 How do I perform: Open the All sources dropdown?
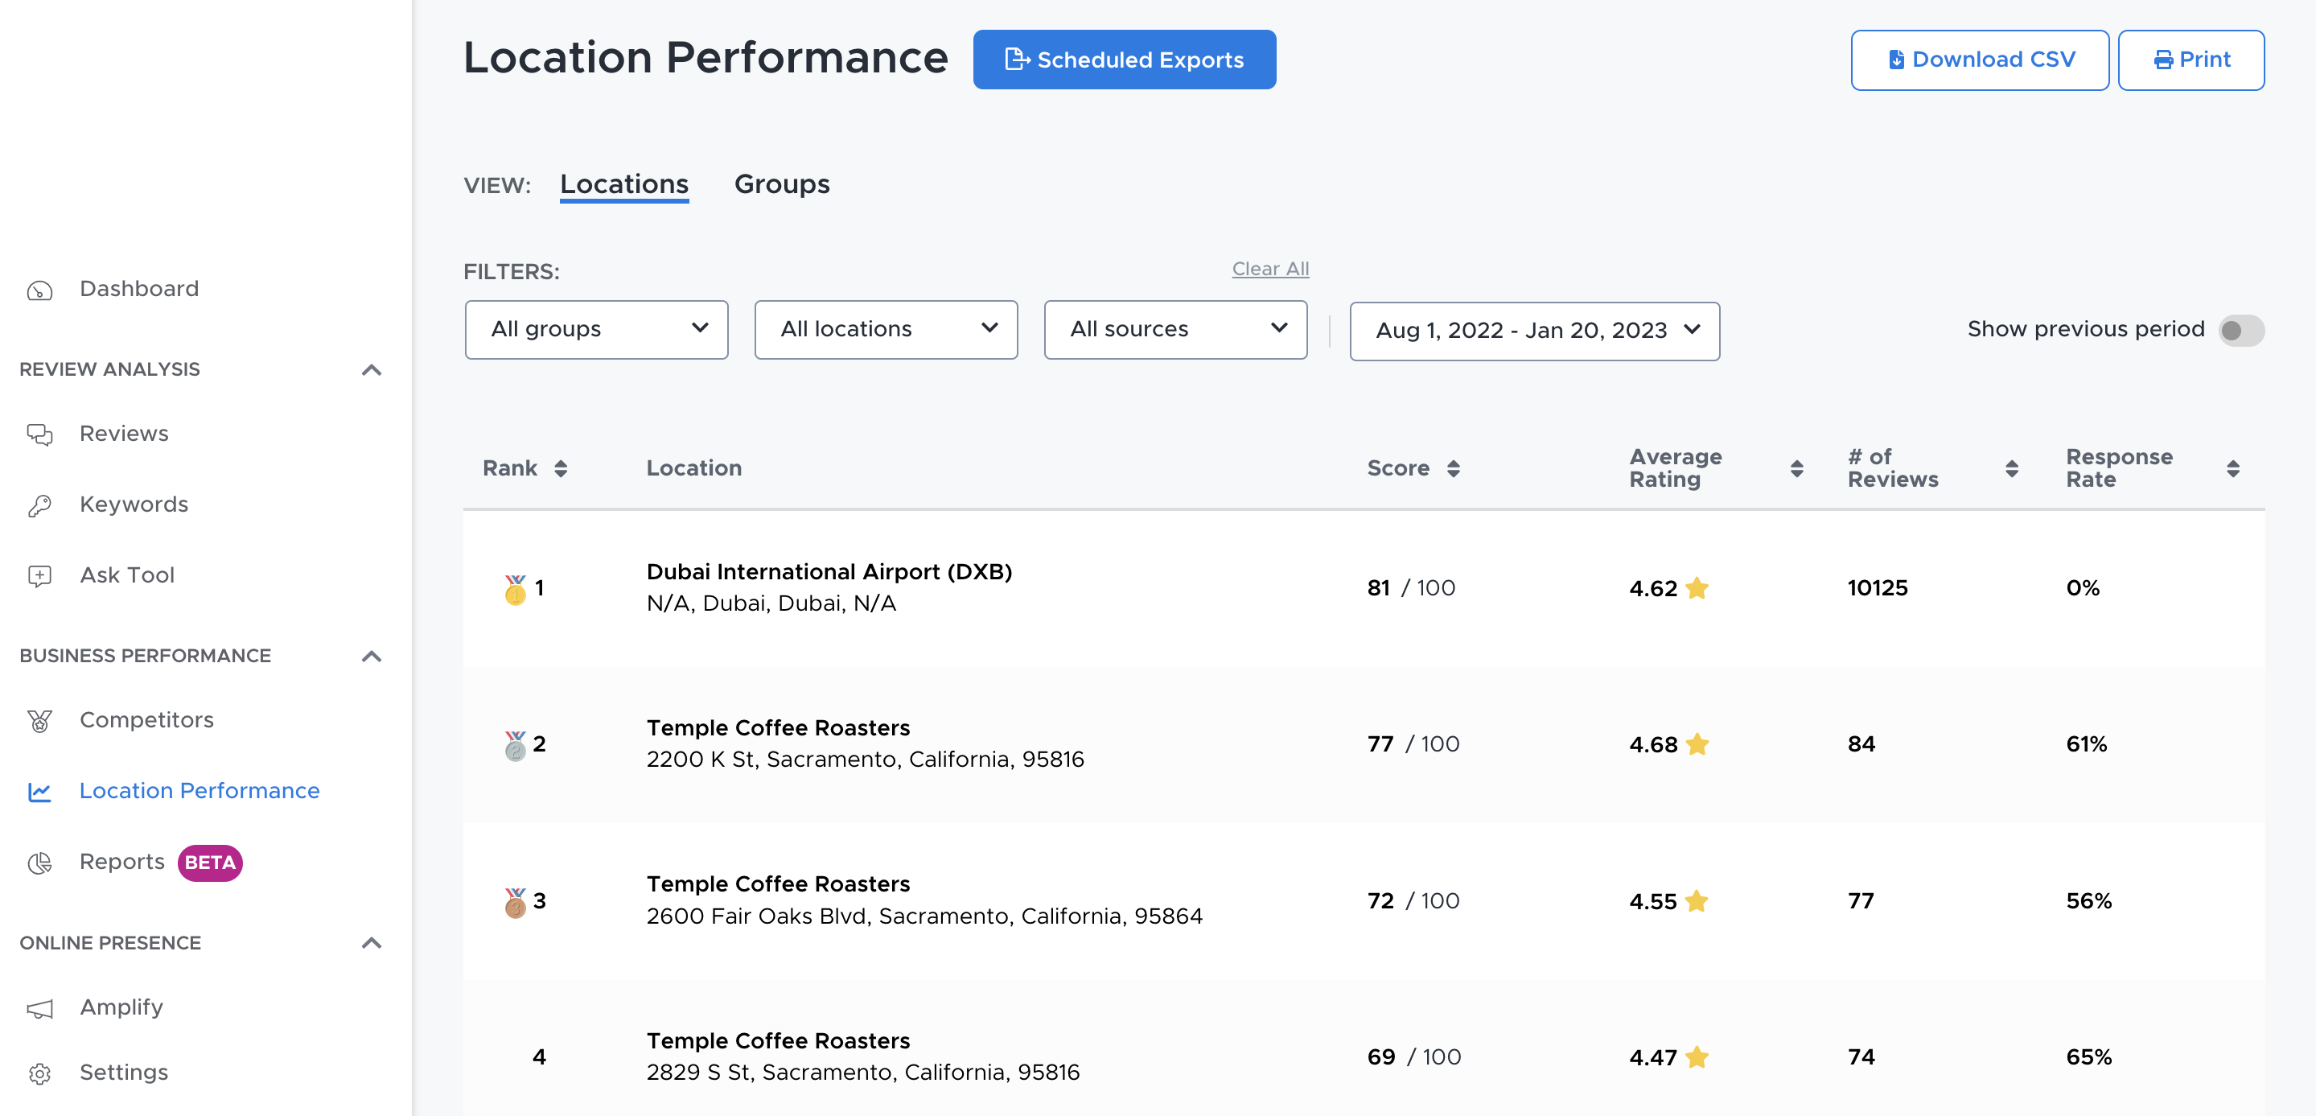click(1175, 329)
